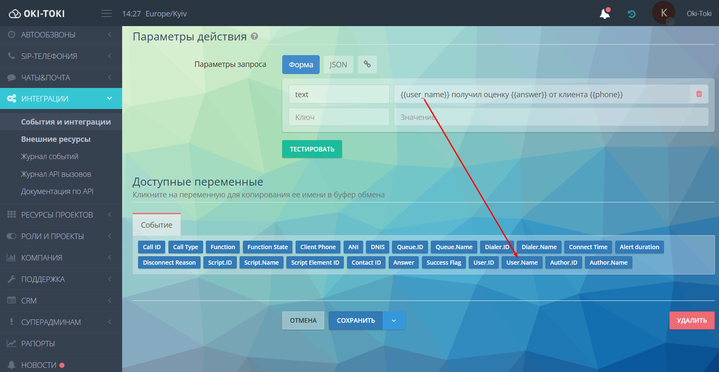Click the phone icon beside SIP-ТЕЛЕФОНИЯ
The width and height of the screenshot is (719, 372).
click(x=11, y=56)
